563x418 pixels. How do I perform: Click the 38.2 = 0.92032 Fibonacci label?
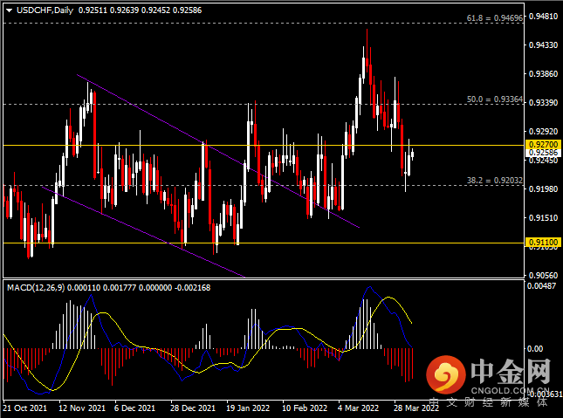point(494,181)
